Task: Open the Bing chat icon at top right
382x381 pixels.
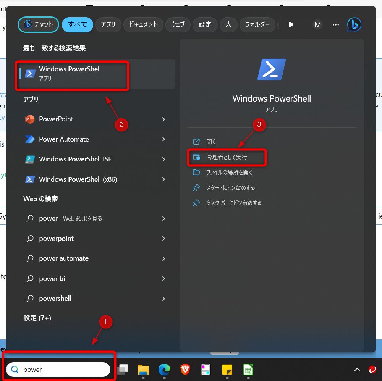Action: (x=354, y=24)
